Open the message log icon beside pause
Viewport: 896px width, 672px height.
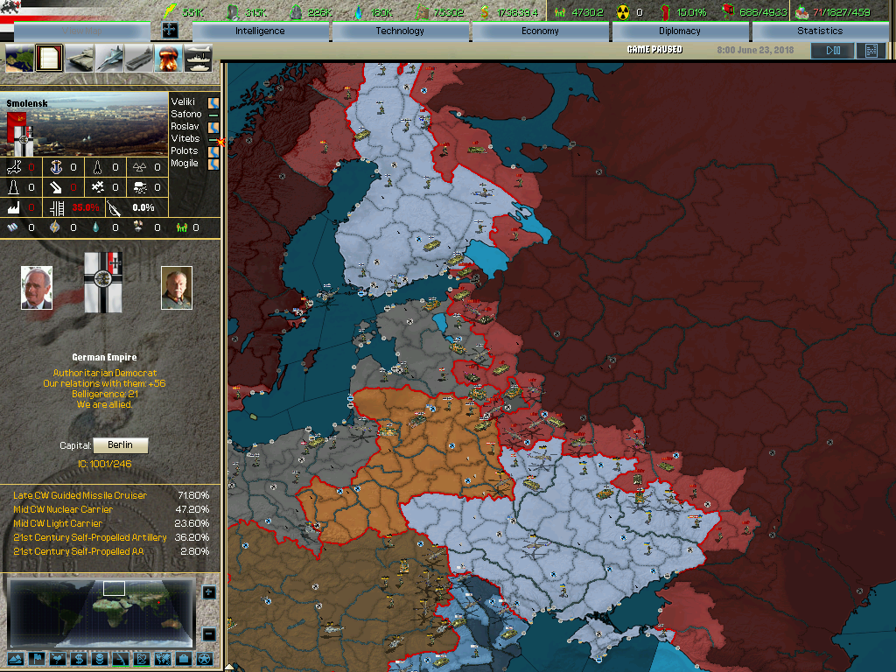871,51
